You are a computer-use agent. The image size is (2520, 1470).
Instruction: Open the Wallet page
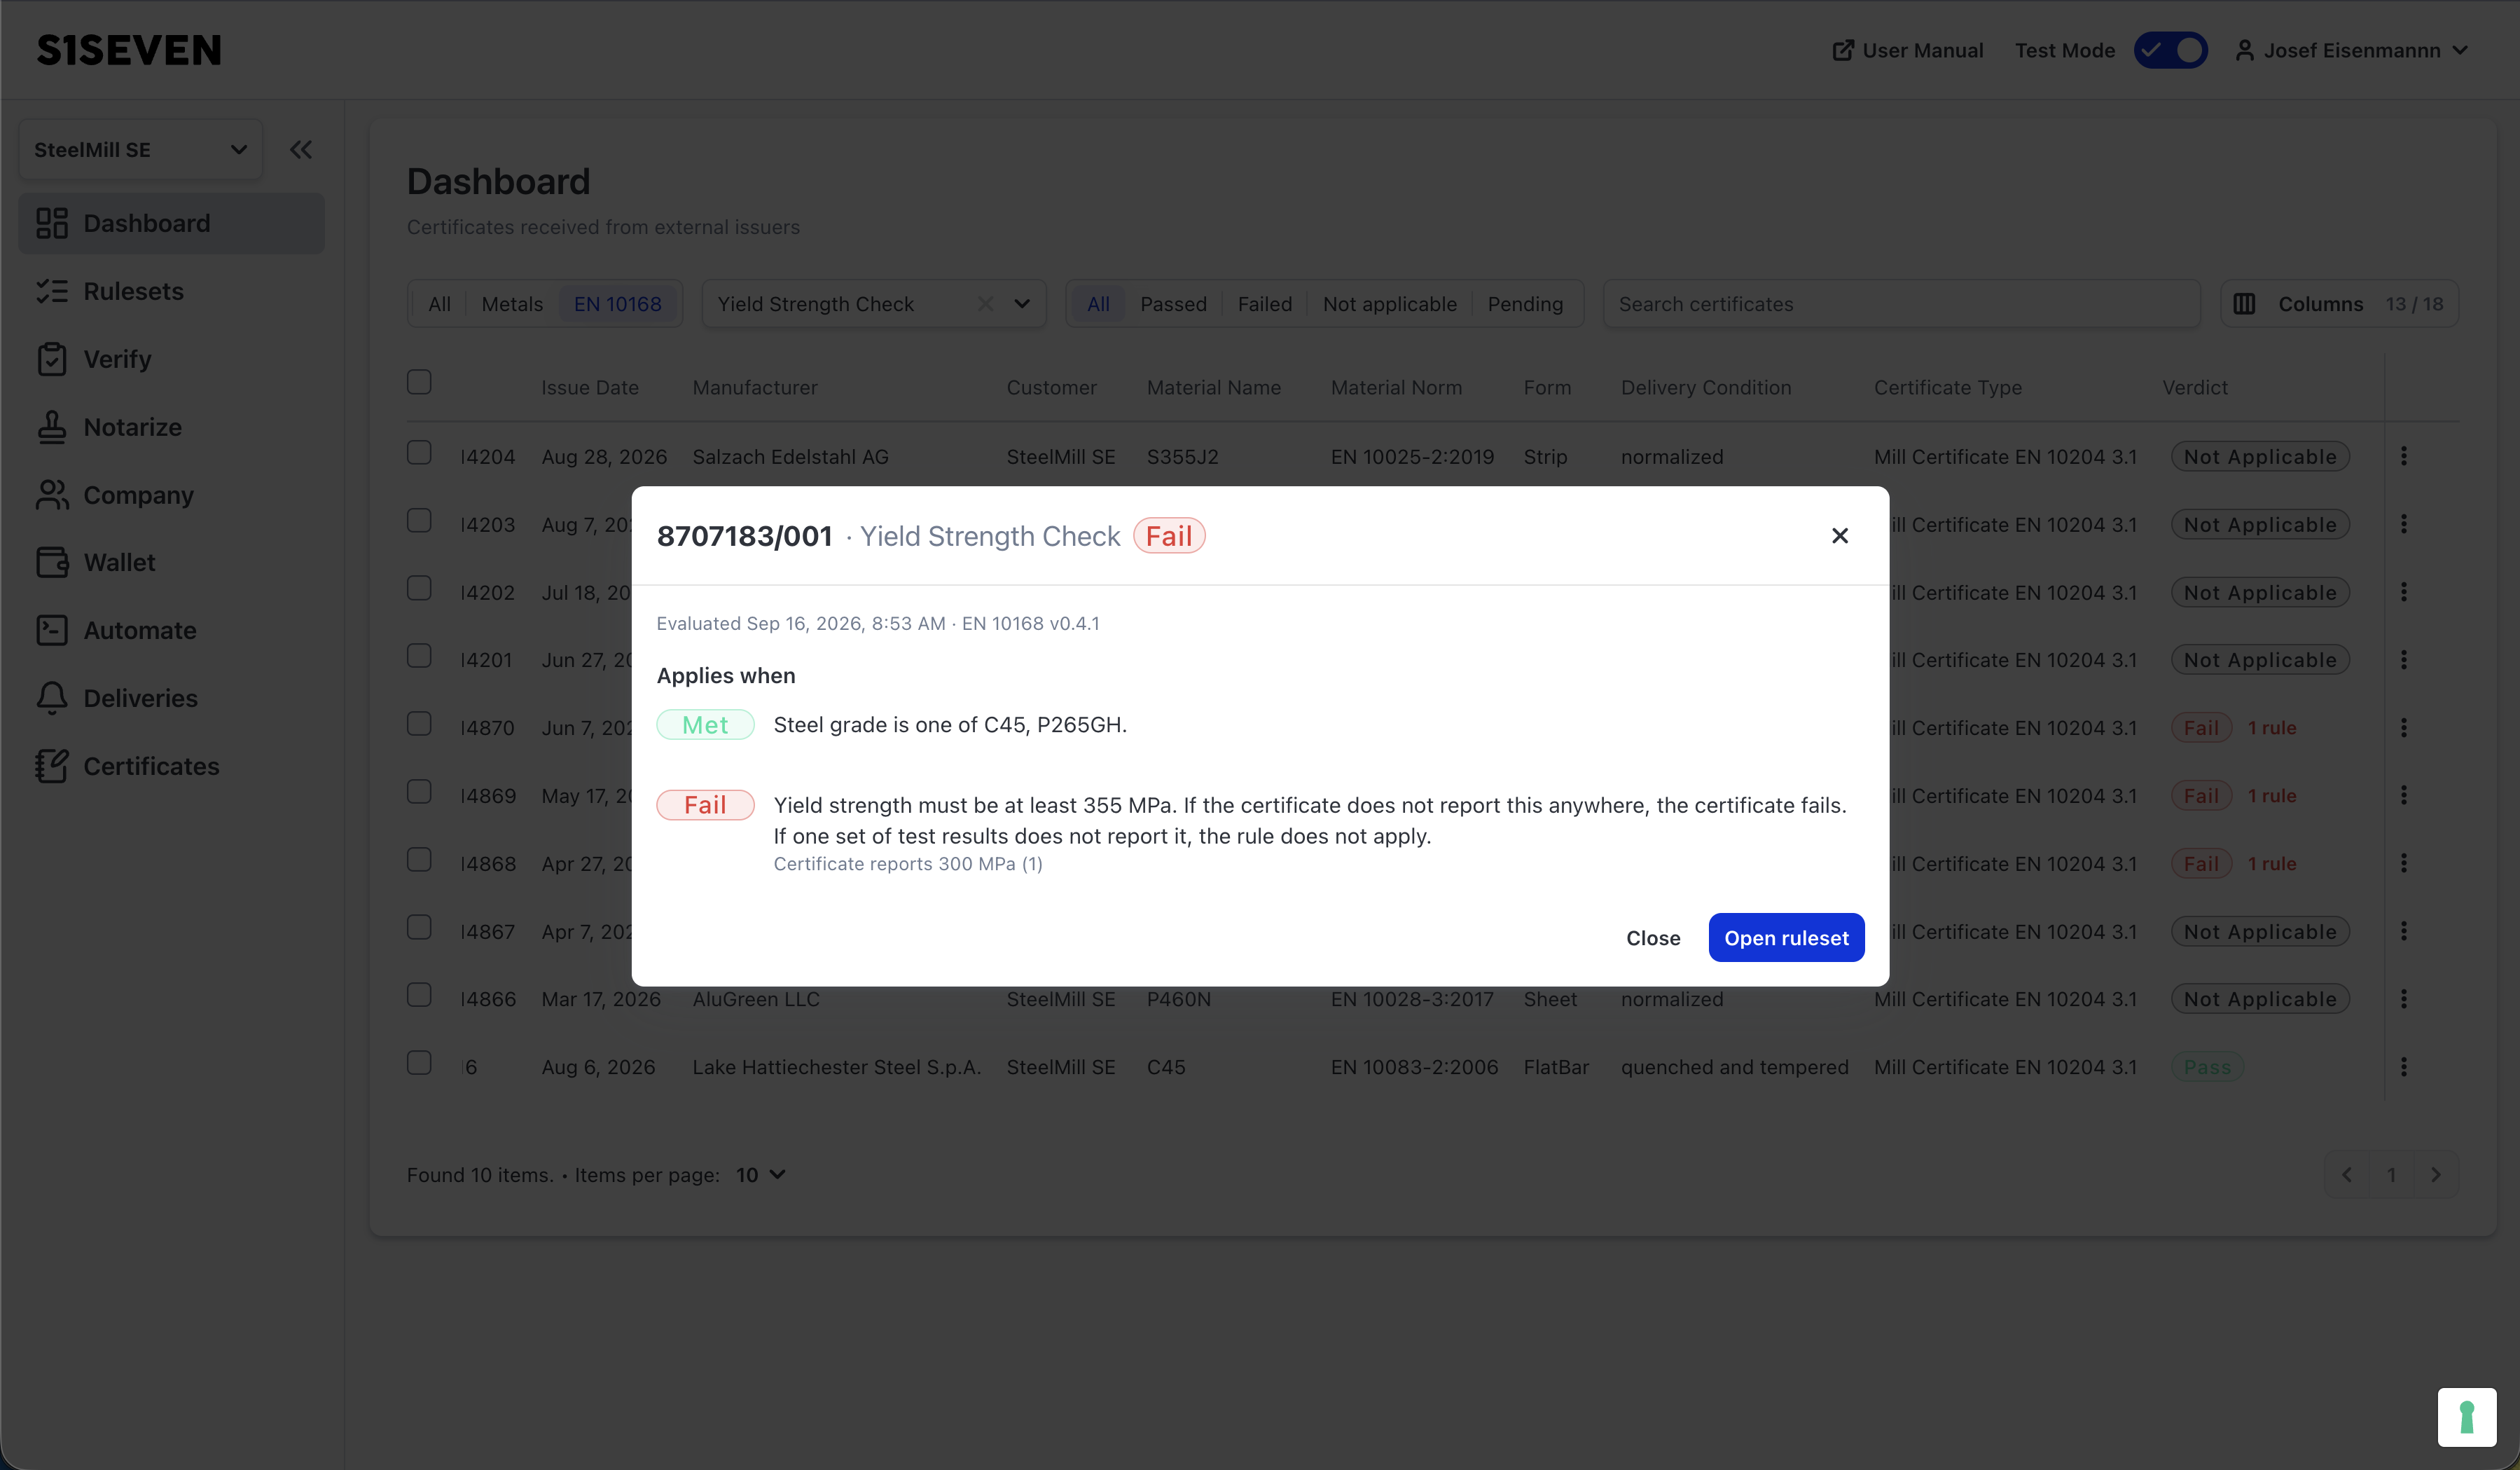[171, 563]
